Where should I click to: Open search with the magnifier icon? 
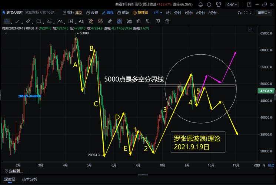point(210,5)
